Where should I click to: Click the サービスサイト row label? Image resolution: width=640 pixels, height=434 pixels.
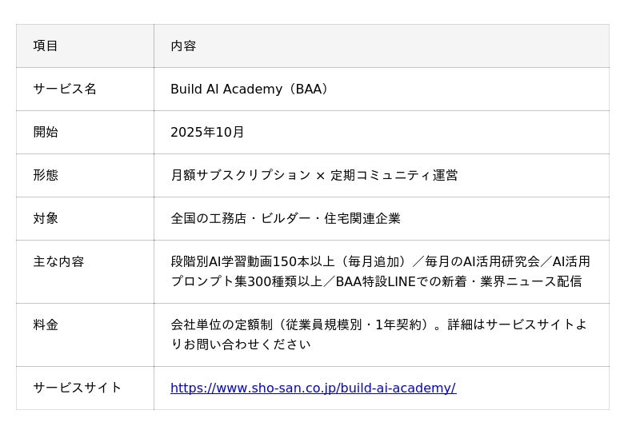pyautogui.click(x=78, y=388)
